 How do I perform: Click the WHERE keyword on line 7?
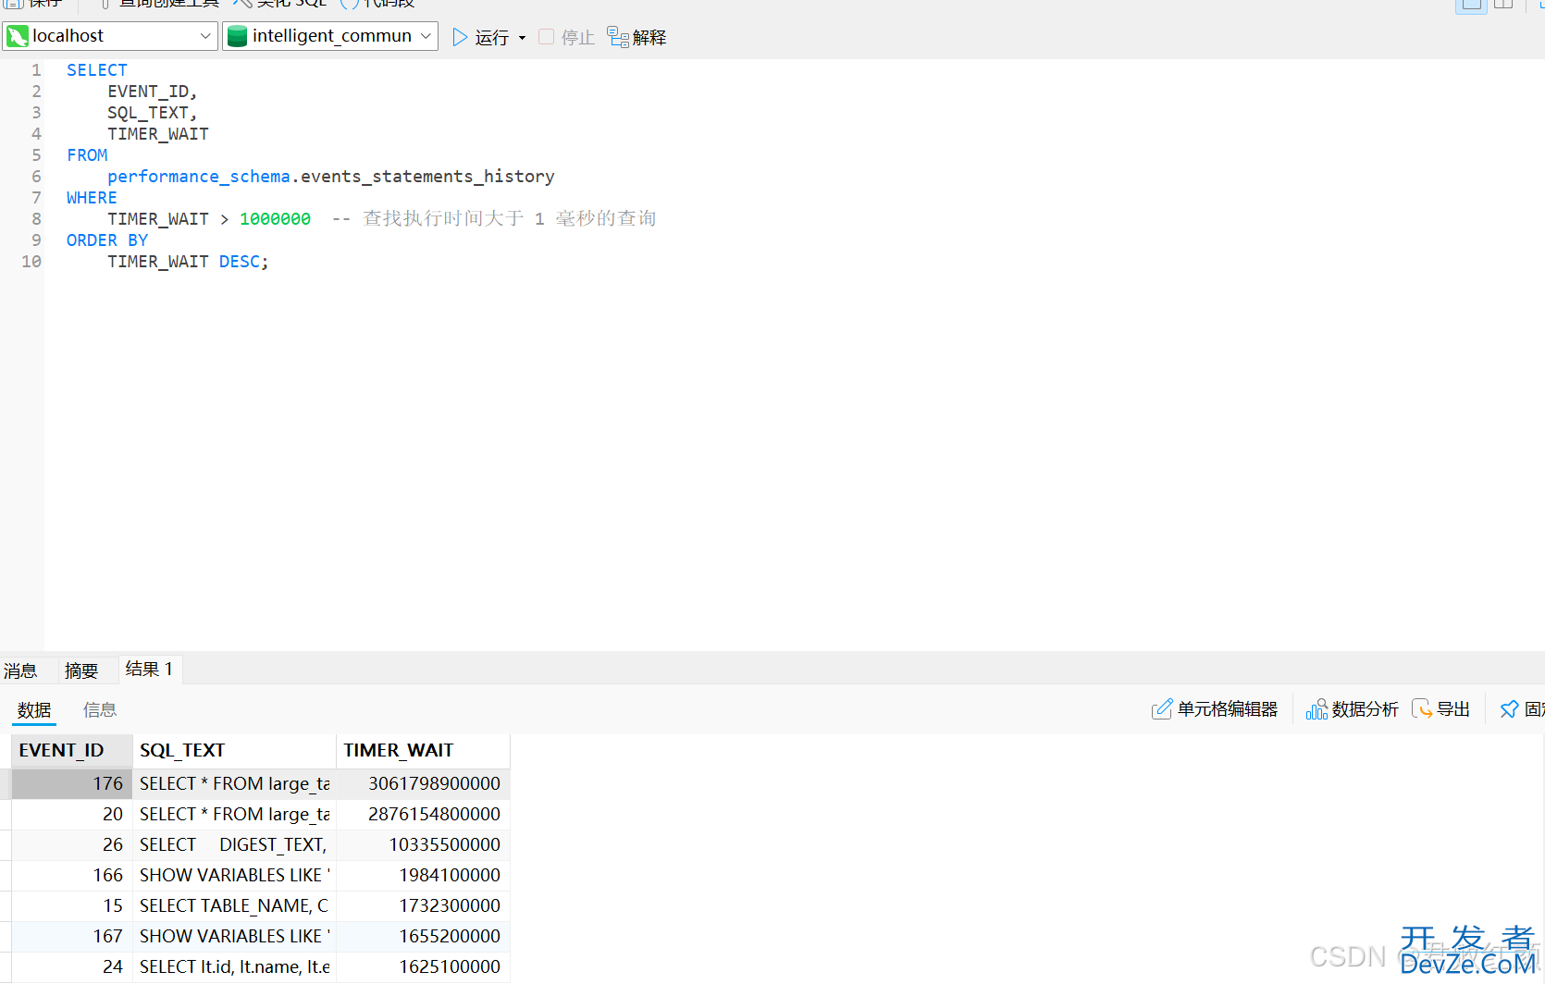tap(92, 198)
